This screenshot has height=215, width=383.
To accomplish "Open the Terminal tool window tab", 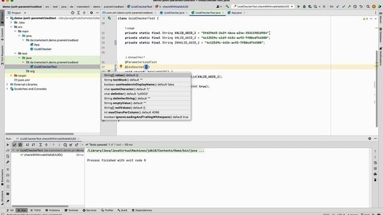I will (x=71, y=210).
